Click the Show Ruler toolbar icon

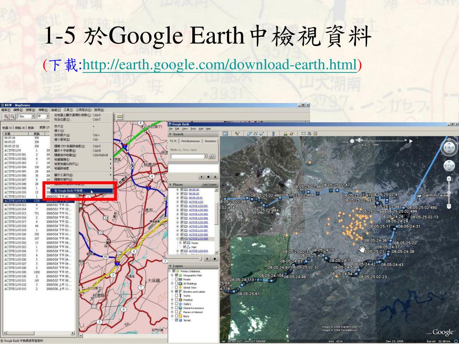click(x=273, y=133)
